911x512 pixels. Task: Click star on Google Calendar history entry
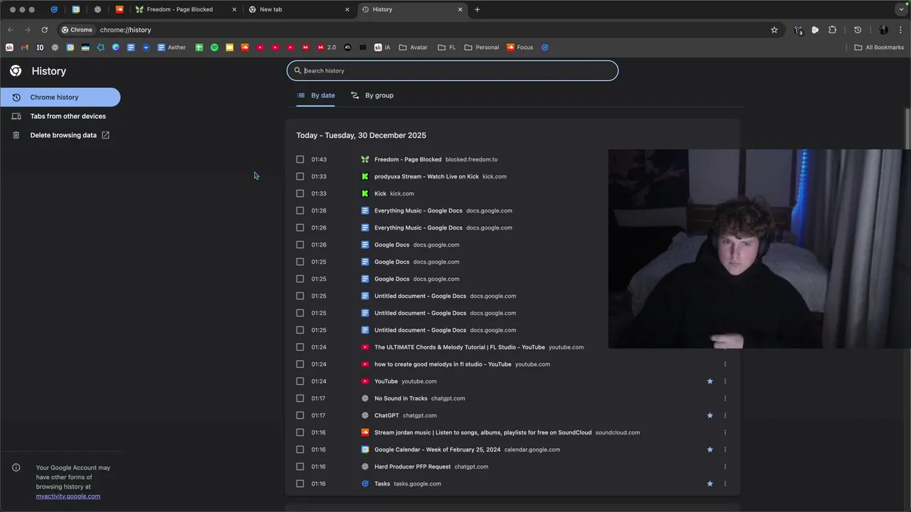(710, 449)
